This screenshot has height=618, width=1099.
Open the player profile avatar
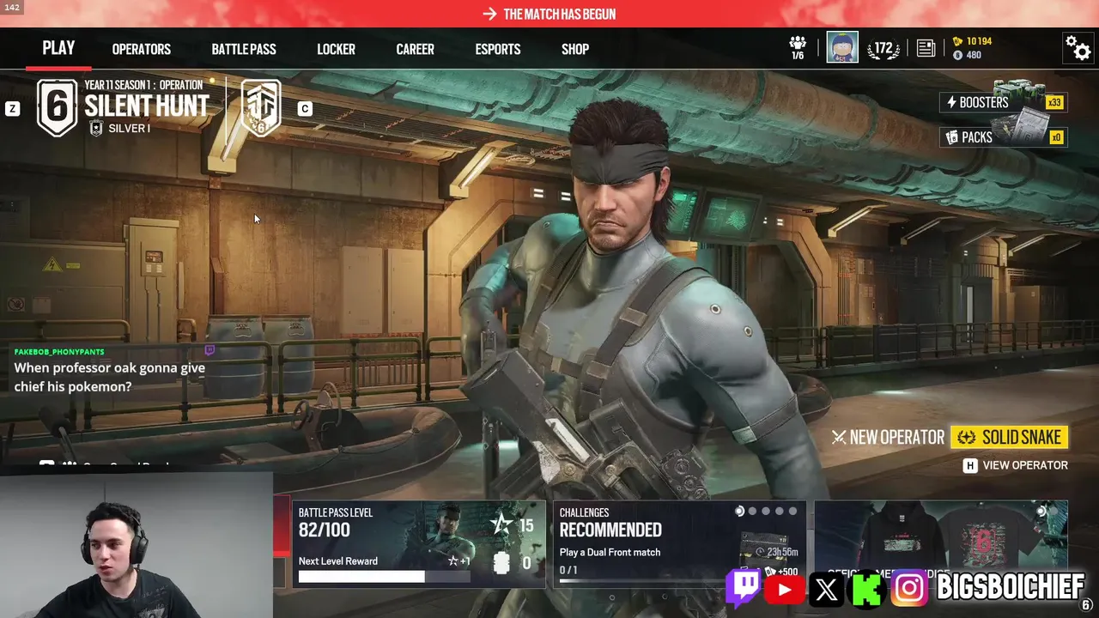[842, 48]
